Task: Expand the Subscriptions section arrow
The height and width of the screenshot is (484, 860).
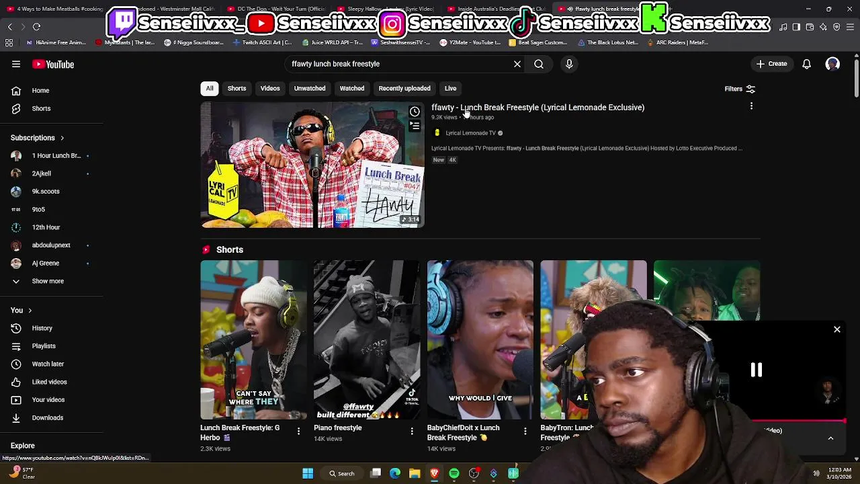Action: coord(62,138)
